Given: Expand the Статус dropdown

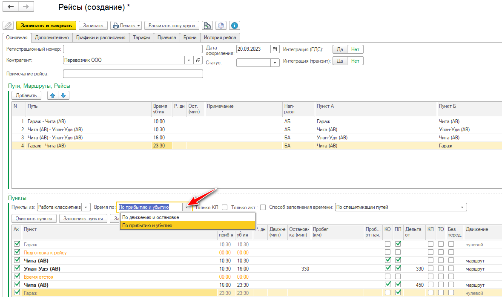Looking at the screenshot, I should pos(275,63).
